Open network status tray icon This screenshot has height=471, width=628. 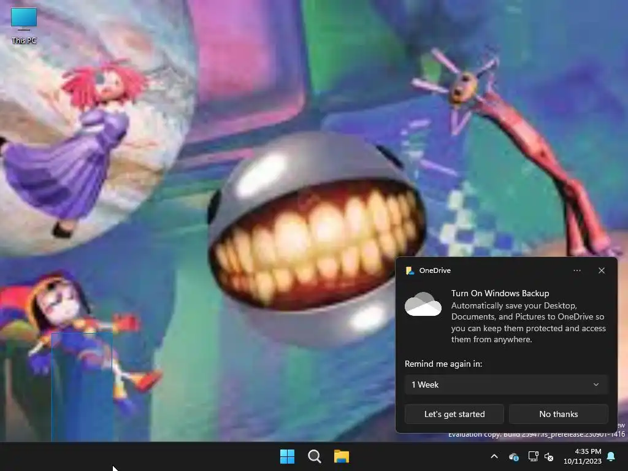pyautogui.click(x=533, y=456)
